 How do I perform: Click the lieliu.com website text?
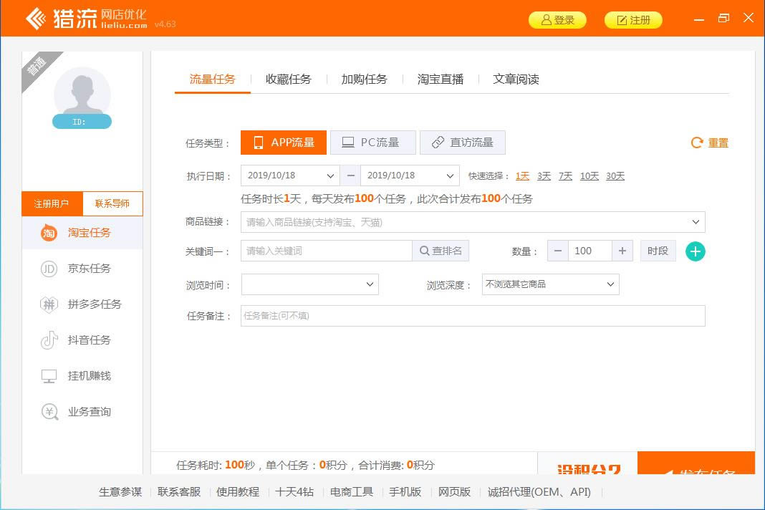coord(124,25)
